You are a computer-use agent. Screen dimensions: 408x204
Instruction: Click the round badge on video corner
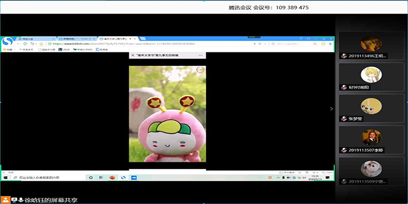(x=200, y=70)
